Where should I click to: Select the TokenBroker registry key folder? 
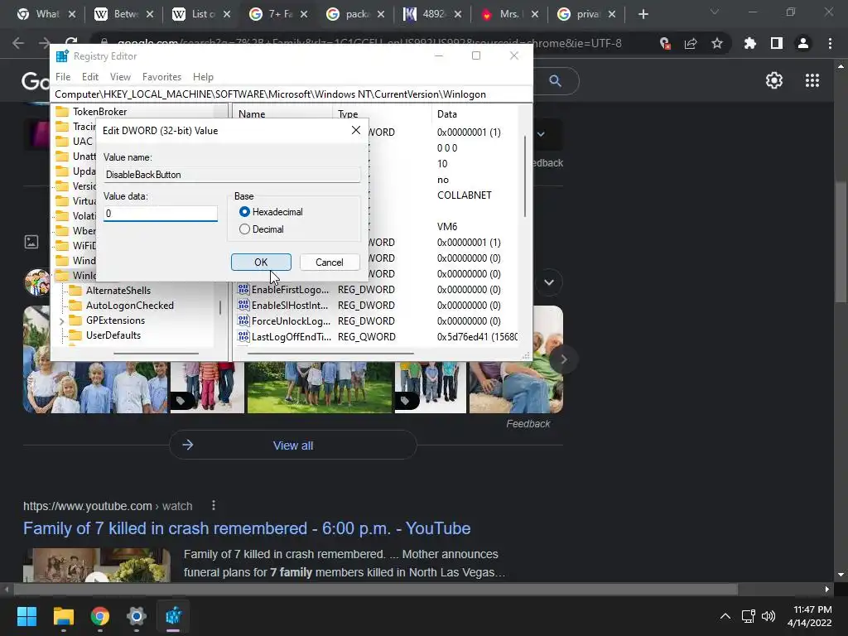point(99,112)
